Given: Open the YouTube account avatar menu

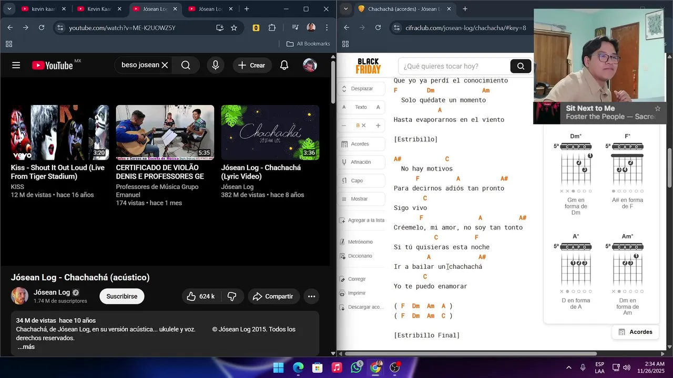Looking at the screenshot, I should click(x=310, y=65).
